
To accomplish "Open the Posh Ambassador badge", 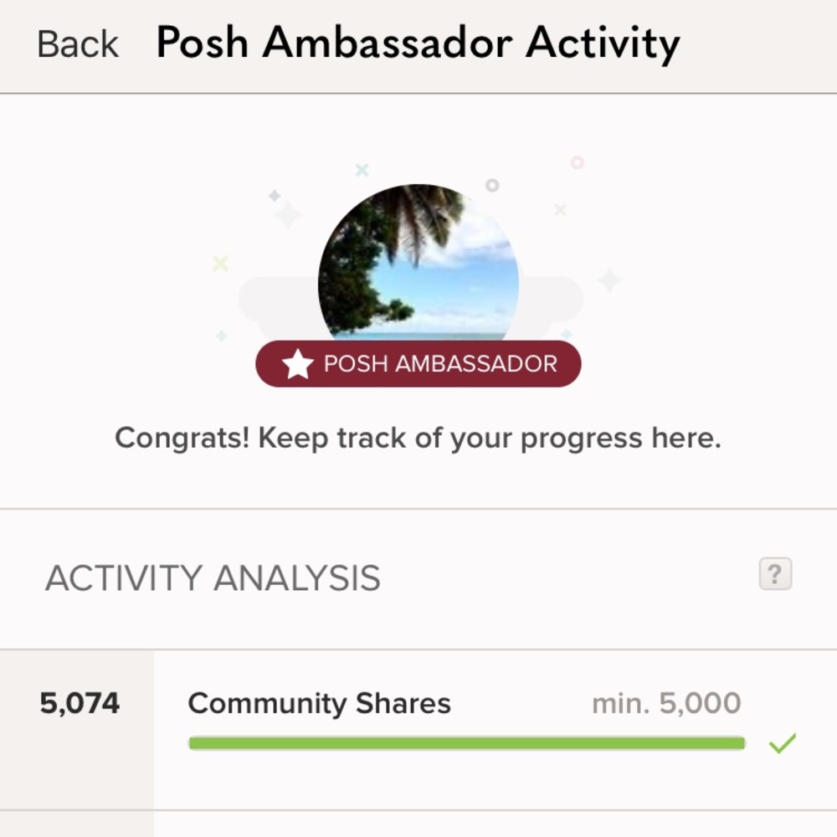I will point(418,362).
